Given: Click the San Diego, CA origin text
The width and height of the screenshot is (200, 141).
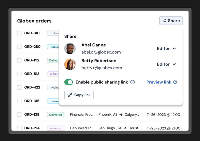Looking at the screenshot, I should pyautogui.click(x=110, y=128).
